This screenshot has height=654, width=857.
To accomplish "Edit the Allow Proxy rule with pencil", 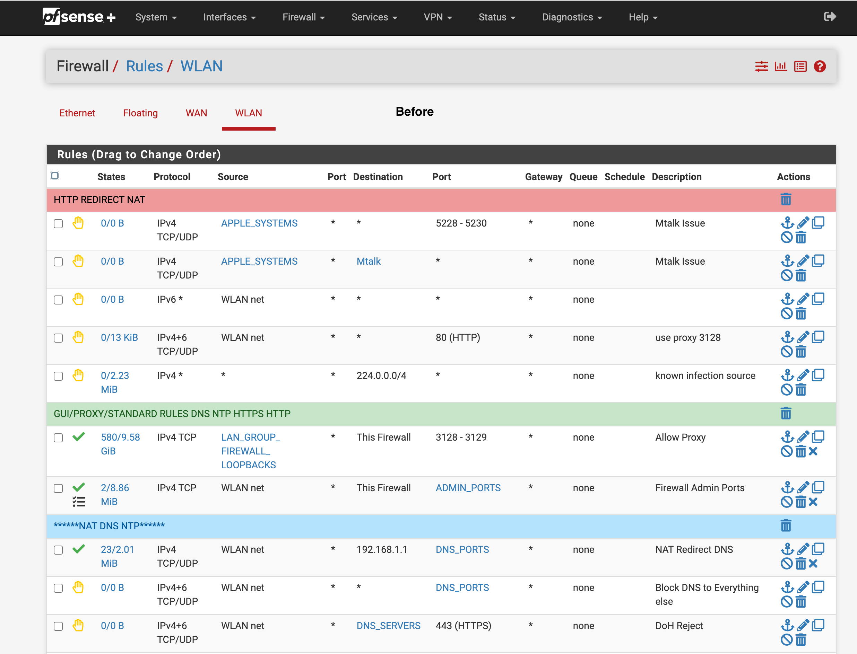I will point(803,437).
